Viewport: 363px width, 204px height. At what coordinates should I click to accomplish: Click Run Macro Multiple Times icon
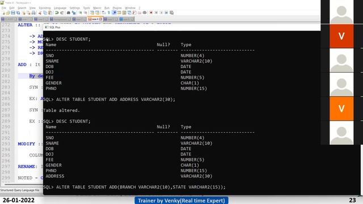[166, 12]
